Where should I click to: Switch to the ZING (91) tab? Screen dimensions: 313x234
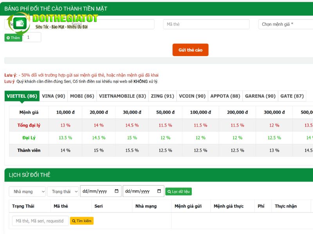[x=162, y=96]
